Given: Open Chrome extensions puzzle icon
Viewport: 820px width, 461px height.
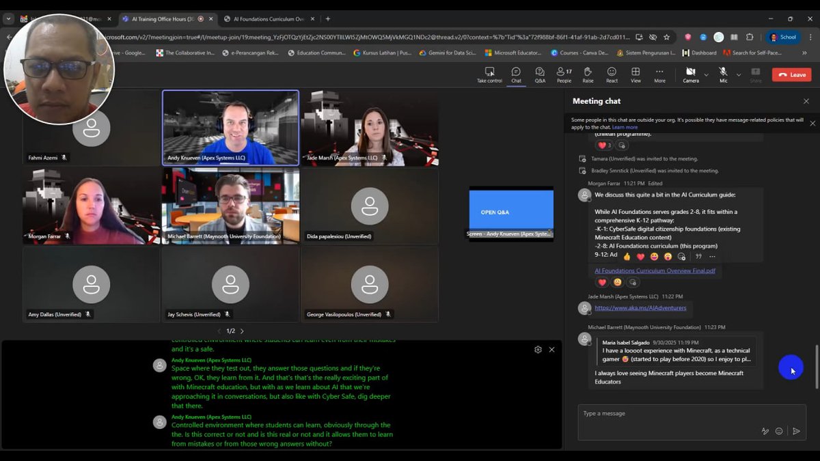Looking at the screenshot, I should [750, 37].
